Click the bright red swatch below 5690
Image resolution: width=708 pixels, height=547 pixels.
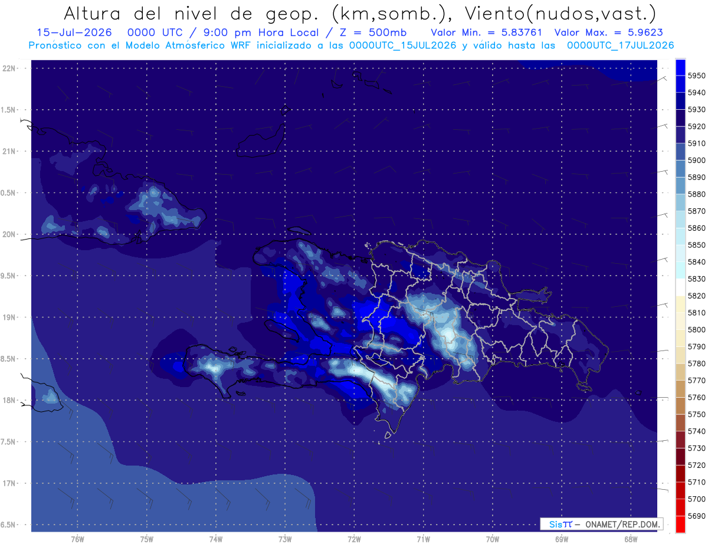point(680,524)
